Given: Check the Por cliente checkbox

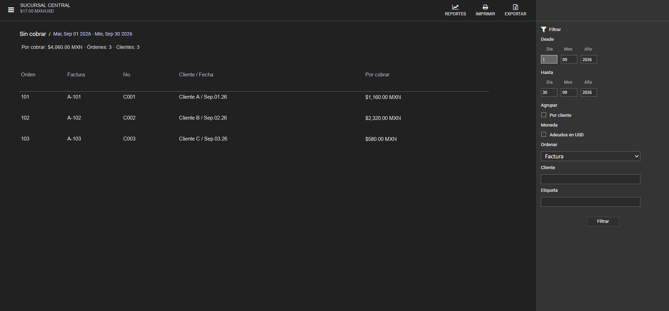Looking at the screenshot, I should (x=544, y=115).
